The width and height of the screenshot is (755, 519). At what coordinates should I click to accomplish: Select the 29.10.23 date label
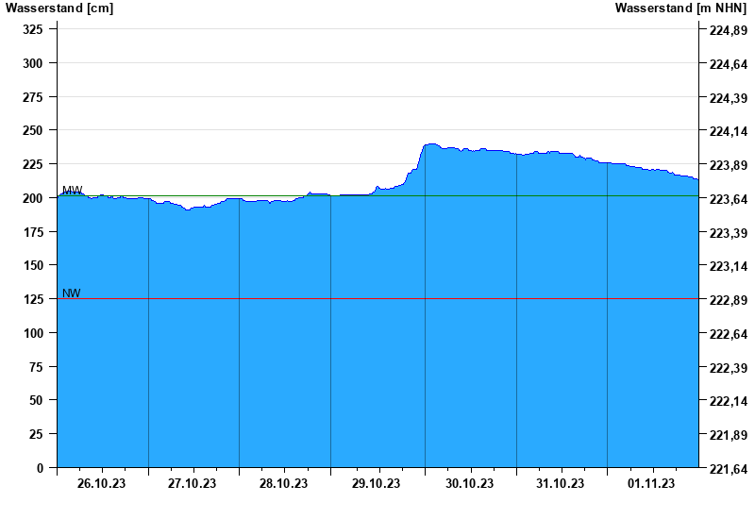point(376,483)
